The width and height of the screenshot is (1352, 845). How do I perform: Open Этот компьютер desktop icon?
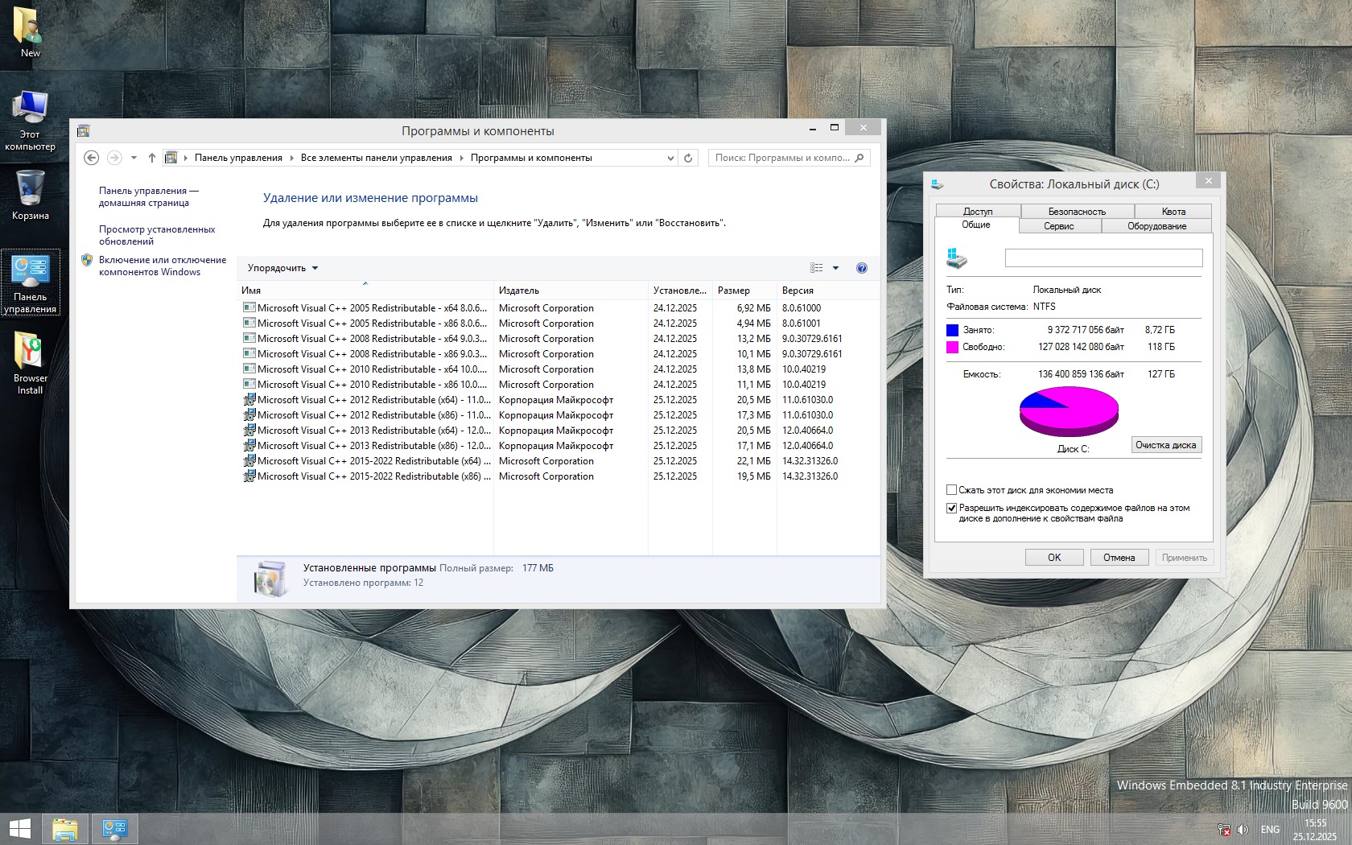click(x=31, y=120)
